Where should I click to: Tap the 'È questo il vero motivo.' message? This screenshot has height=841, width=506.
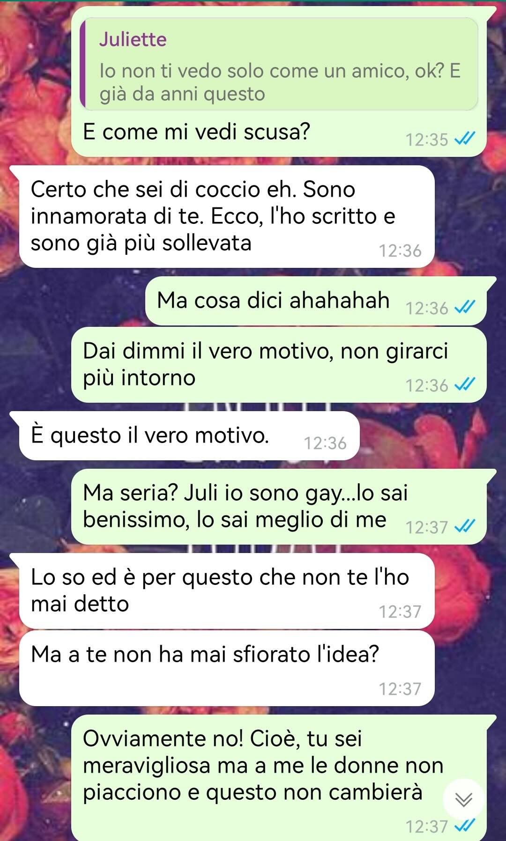pyautogui.click(x=189, y=435)
